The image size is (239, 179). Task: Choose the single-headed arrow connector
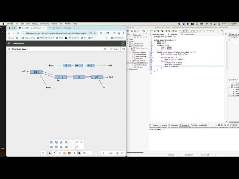[76, 142]
